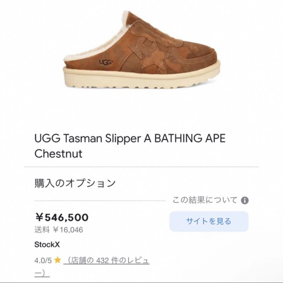The width and height of the screenshot is (283, 283).
Task: Click the Chestnut color name in title
Action: [x=58, y=154]
